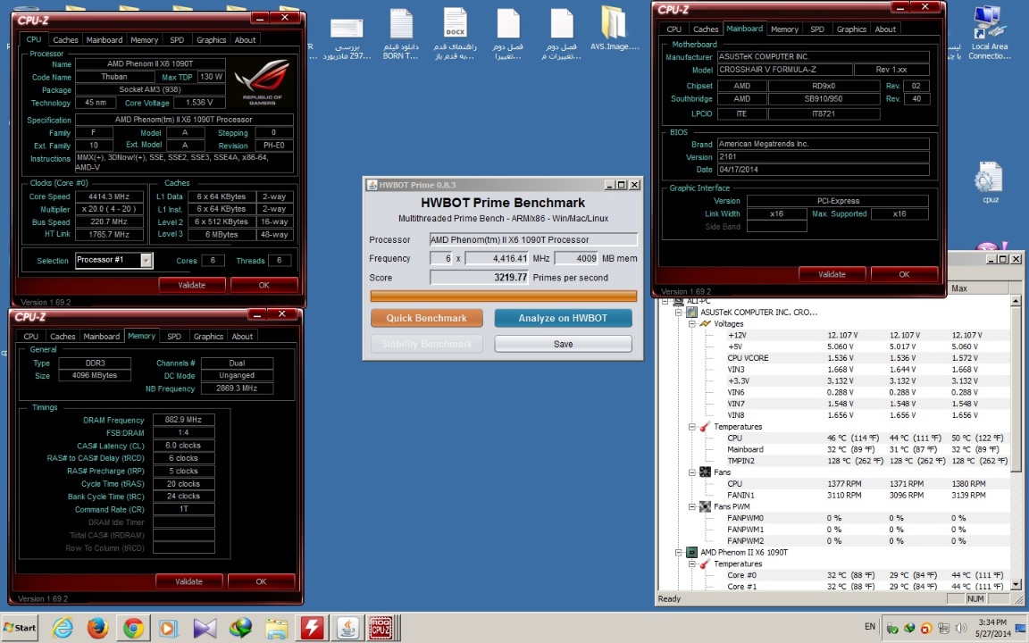The width and height of the screenshot is (1029, 643).
Task: Click the DRAM Frequency value 882.9 MHz
Action: click(x=184, y=420)
